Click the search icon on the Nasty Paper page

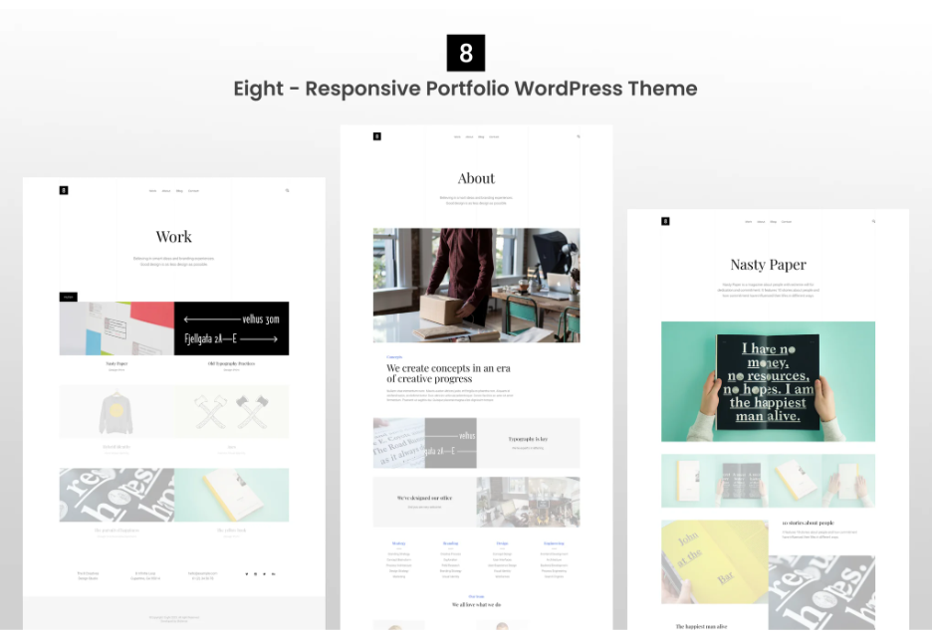point(873,221)
